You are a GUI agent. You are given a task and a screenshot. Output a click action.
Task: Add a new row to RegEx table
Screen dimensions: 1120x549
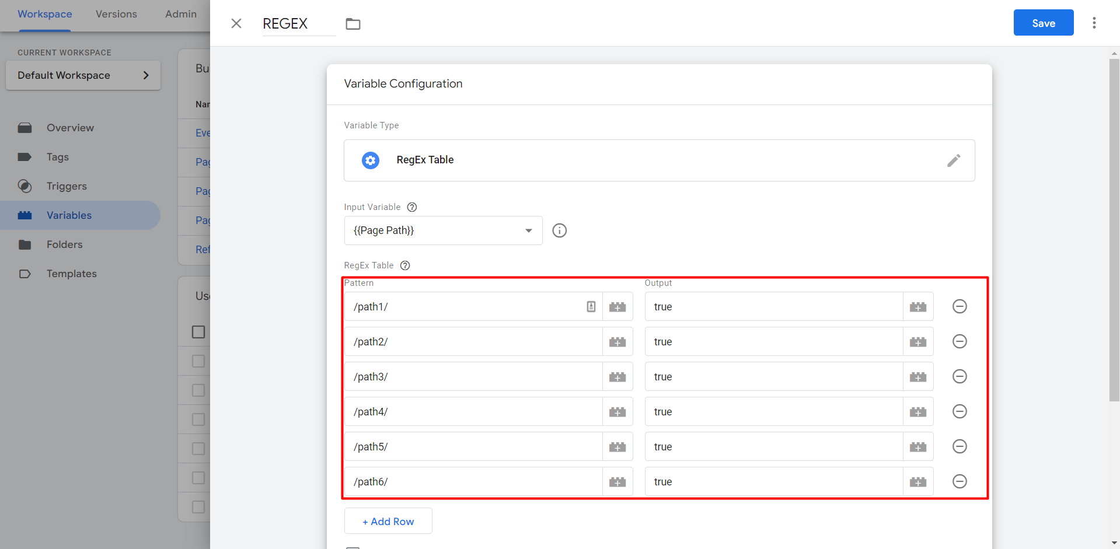click(388, 521)
